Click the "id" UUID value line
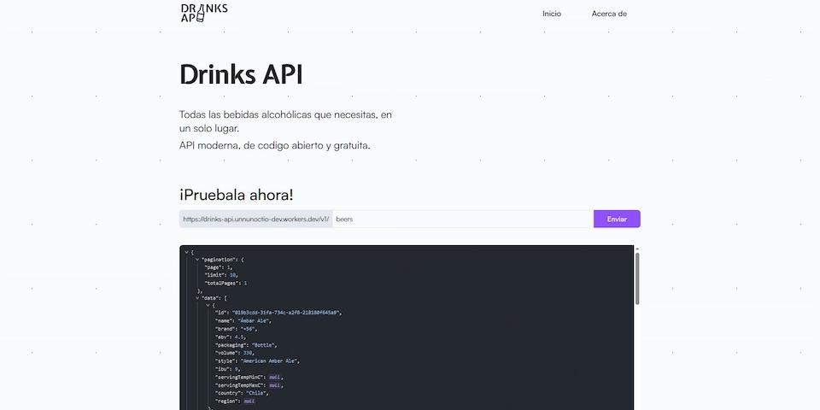 click(278, 313)
